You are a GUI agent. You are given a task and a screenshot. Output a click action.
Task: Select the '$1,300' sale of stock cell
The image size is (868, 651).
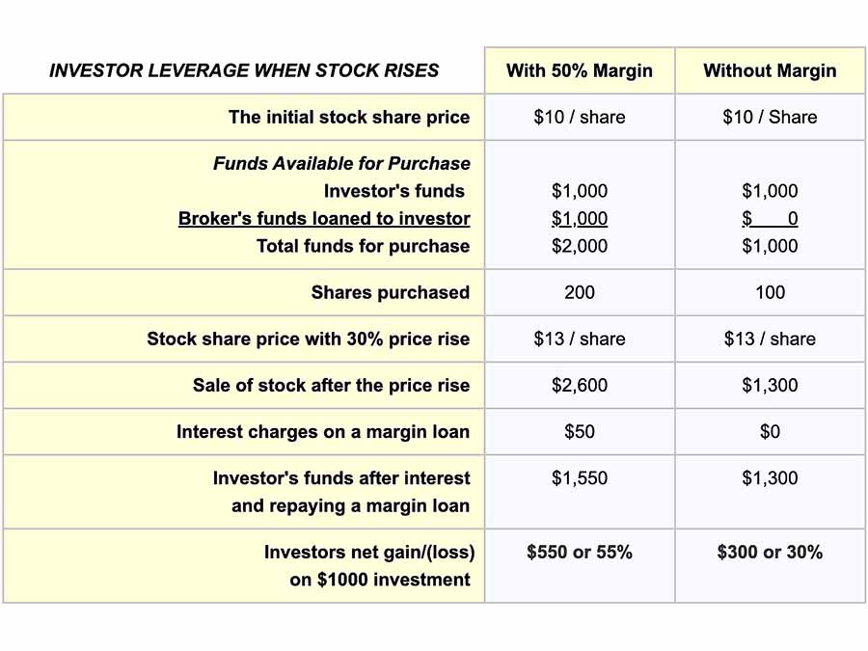[x=770, y=385]
